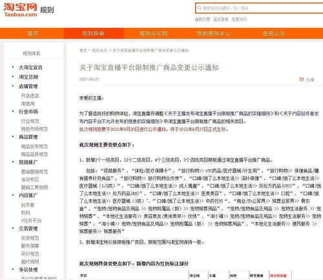Open the 《关于主播发布淘宝直播平台限制推广商品的实施细则》 link
The width and height of the screenshot is (323, 280).
click(x=218, y=114)
